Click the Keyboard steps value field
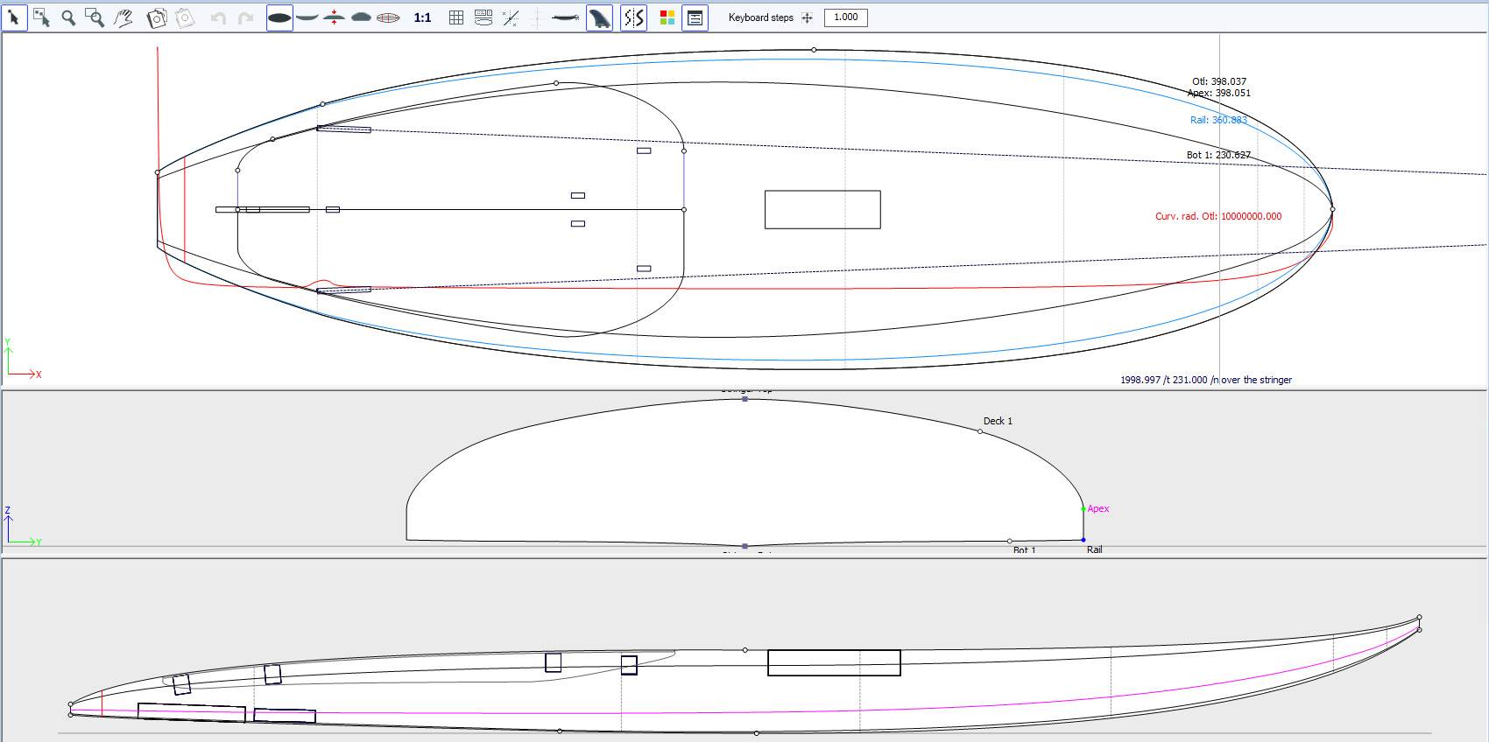Viewport: 1489px width, 742px height. 845,17
